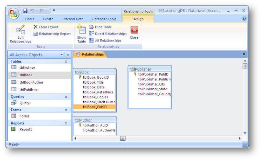Select tblPublisher in navigation pane
Screen dimensions: 261x160
(x=39, y=90)
